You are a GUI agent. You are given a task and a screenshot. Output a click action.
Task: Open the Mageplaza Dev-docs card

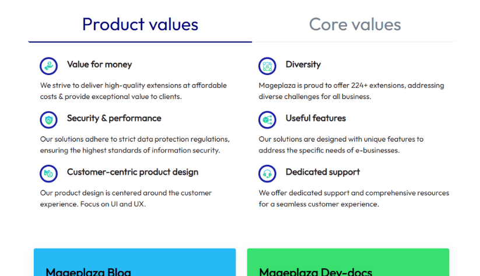[x=348, y=263]
